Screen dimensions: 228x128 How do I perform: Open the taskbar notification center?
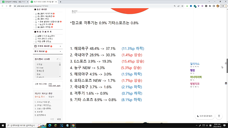tap(224, 125)
